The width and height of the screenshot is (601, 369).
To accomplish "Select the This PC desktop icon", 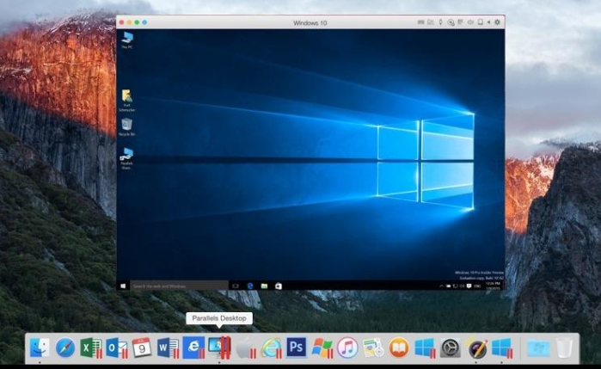I will pyautogui.click(x=127, y=40).
